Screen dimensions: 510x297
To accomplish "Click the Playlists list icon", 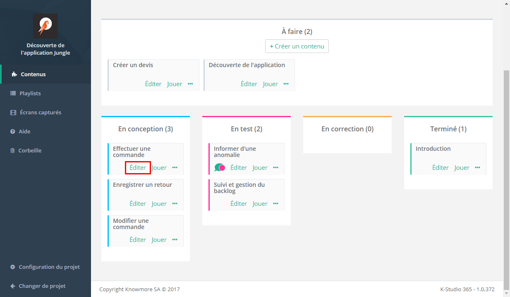I will (x=13, y=94).
